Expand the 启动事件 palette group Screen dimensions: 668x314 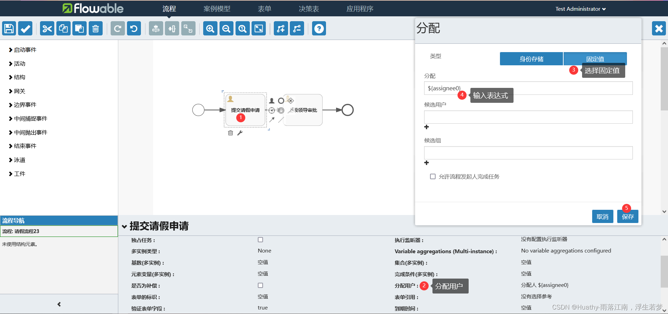(23, 50)
